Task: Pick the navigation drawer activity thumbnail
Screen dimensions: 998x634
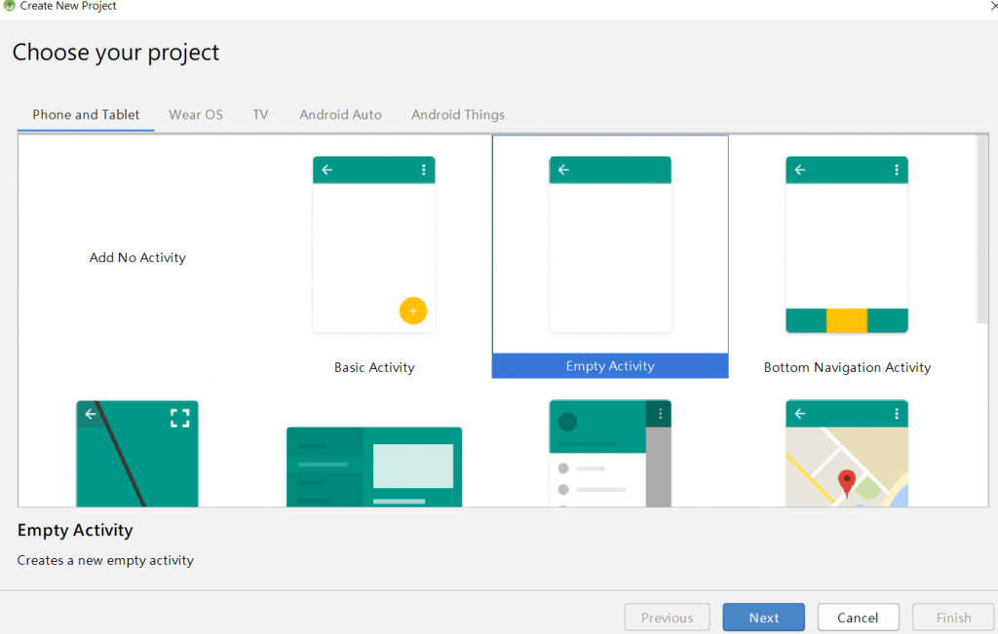Action: click(610, 454)
